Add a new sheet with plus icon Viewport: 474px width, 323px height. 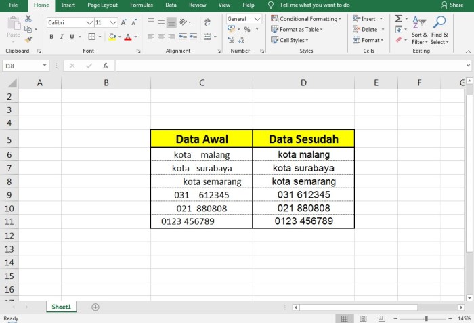[x=95, y=307]
